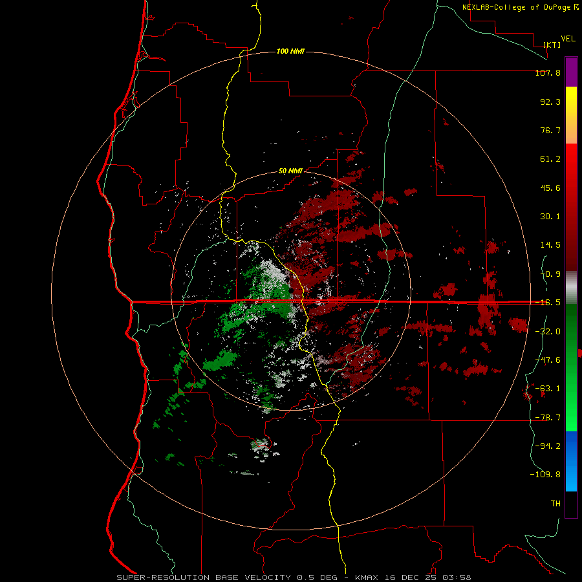Image resolution: width=582 pixels, height=582 pixels.
Task: Pick the red segment of the color bar
Action: click(571, 207)
